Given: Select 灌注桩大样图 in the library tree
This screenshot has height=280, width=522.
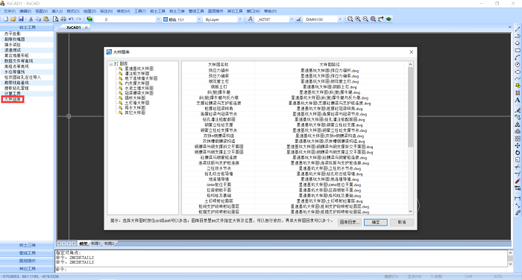Looking at the screenshot, I should coord(136,74).
